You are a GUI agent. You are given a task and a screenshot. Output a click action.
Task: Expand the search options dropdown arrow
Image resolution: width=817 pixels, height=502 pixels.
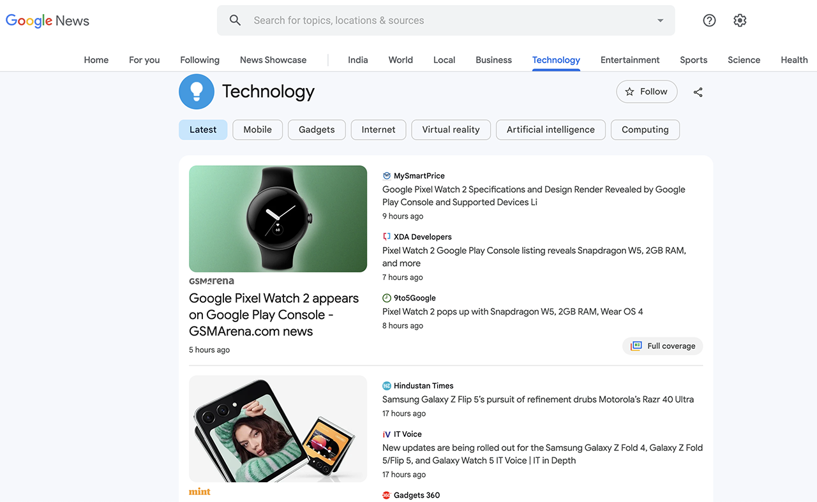[x=661, y=20]
